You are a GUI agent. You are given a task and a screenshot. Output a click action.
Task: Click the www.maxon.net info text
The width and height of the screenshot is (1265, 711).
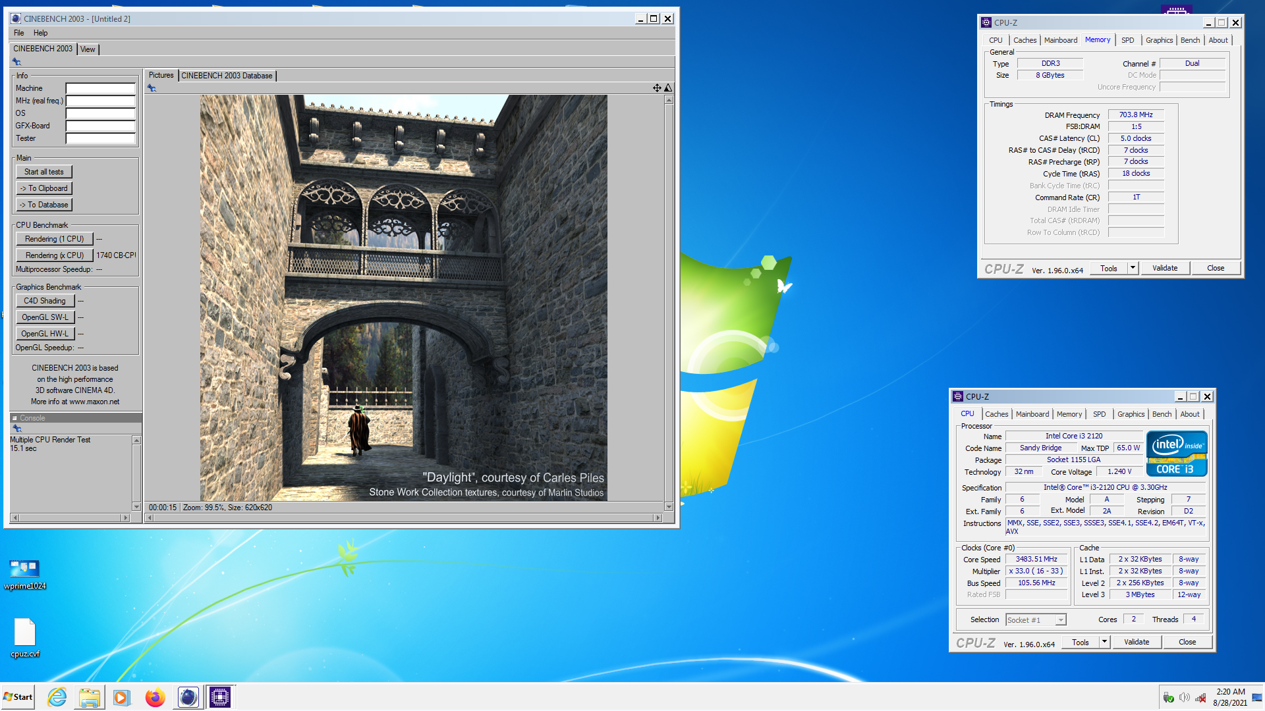(x=94, y=402)
